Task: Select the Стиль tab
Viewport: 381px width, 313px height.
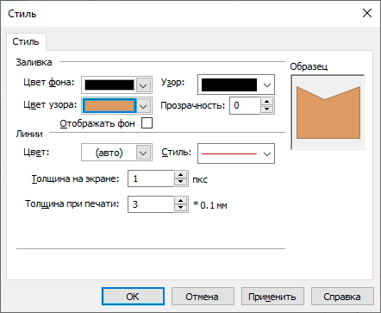Action: click(x=26, y=41)
